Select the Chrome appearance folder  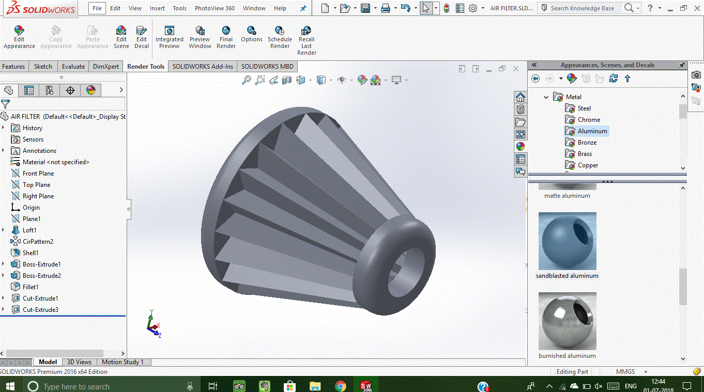click(583, 120)
